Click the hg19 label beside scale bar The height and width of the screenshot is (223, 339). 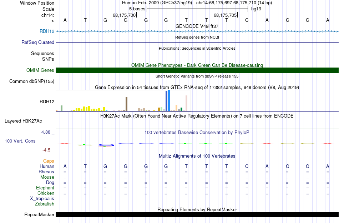[256, 9]
